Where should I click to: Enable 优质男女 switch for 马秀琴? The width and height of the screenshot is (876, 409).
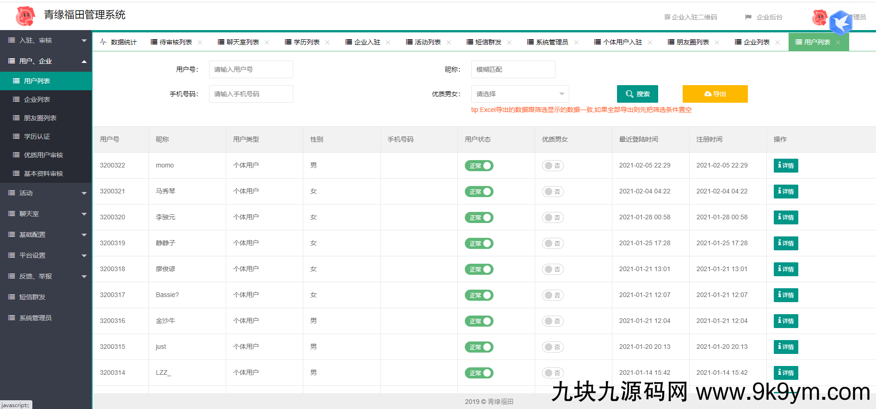click(552, 192)
